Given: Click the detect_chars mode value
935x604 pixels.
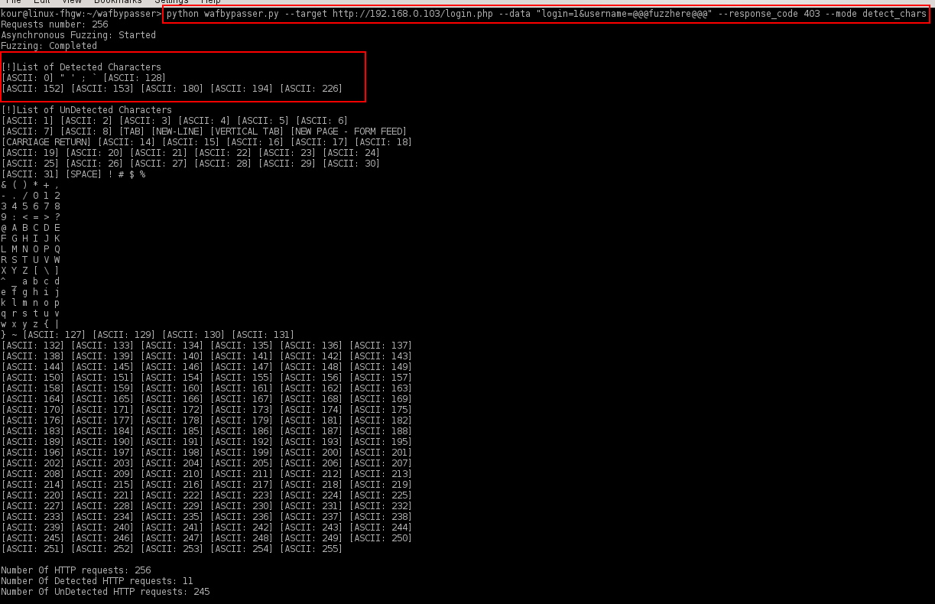Looking at the screenshot, I should 894,14.
